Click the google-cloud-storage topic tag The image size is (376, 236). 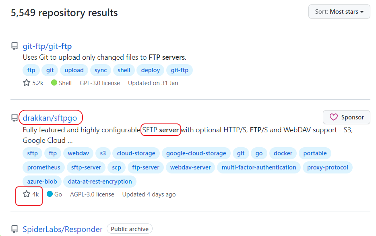pyautogui.click(x=196, y=153)
